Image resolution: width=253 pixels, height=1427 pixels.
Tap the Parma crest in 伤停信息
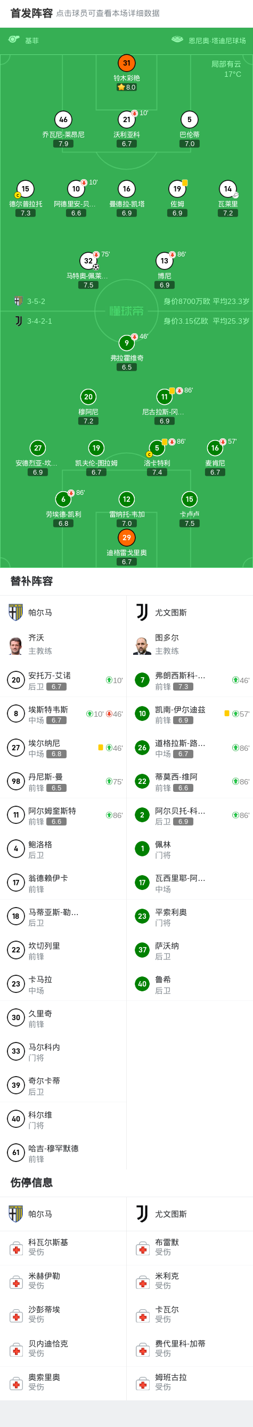15,1214
